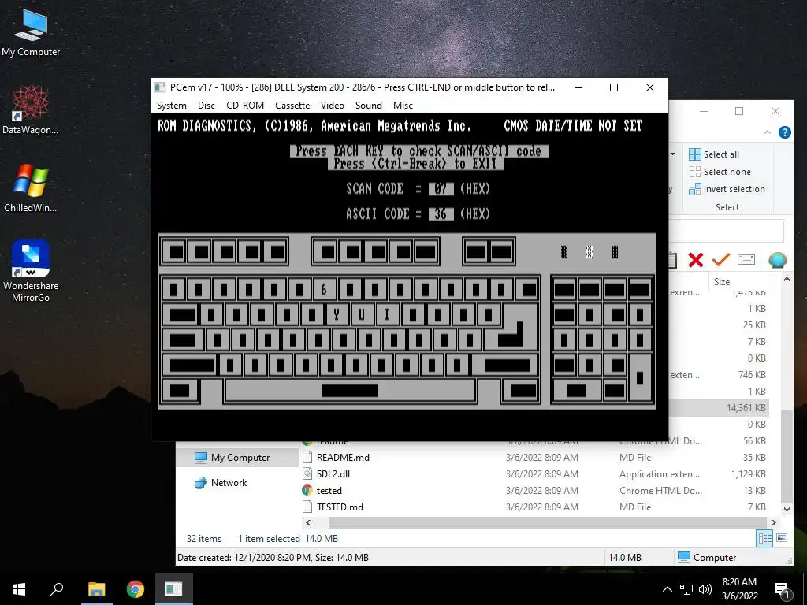Open taskbar Search magnifier
The width and height of the screenshot is (807, 605).
57,589
